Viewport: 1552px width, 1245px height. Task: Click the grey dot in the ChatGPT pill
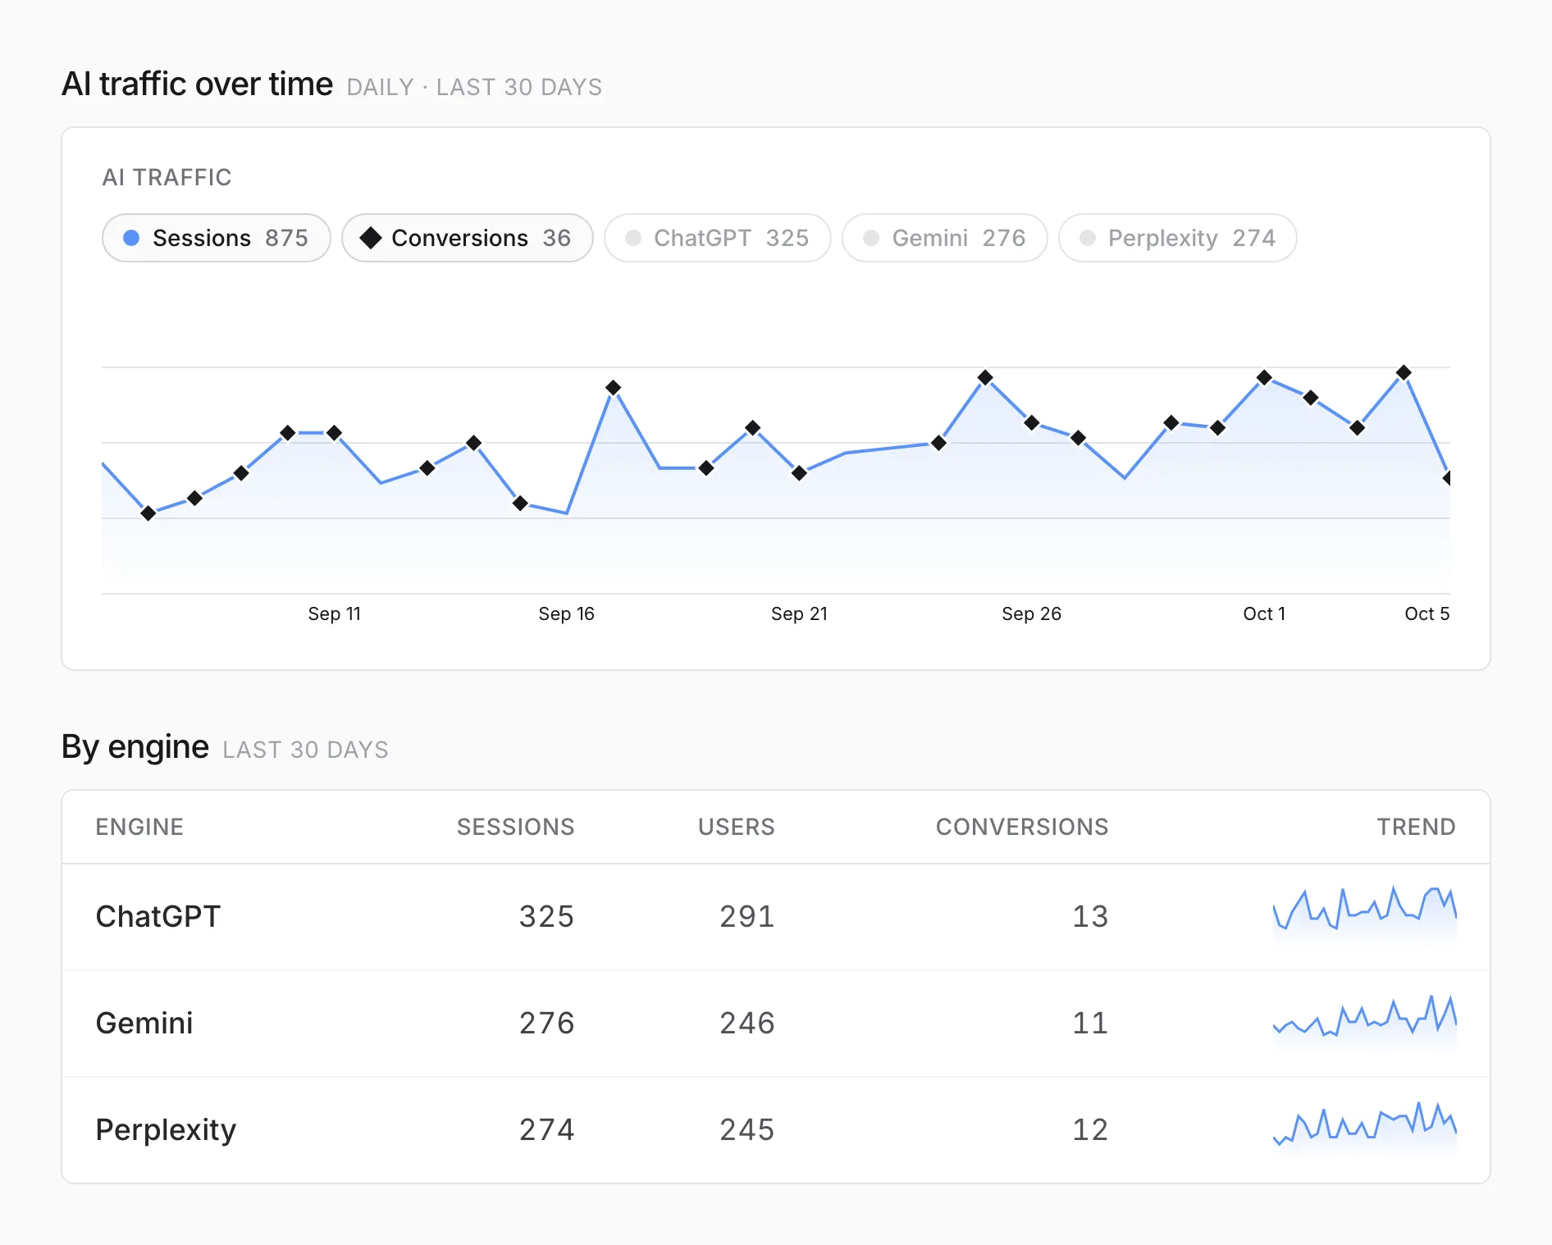[633, 238]
